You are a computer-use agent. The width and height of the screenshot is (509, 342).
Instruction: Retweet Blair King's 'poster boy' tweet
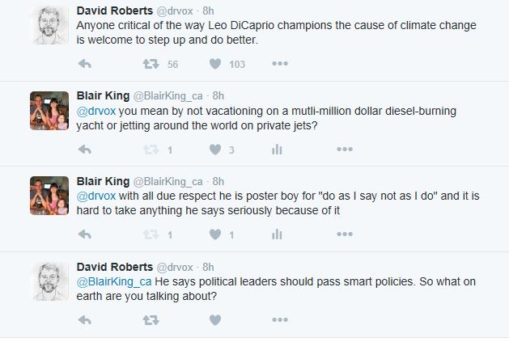151,235
